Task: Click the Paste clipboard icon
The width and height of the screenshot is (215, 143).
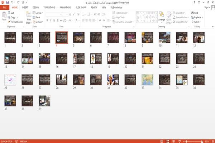Action: coord(4,15)
